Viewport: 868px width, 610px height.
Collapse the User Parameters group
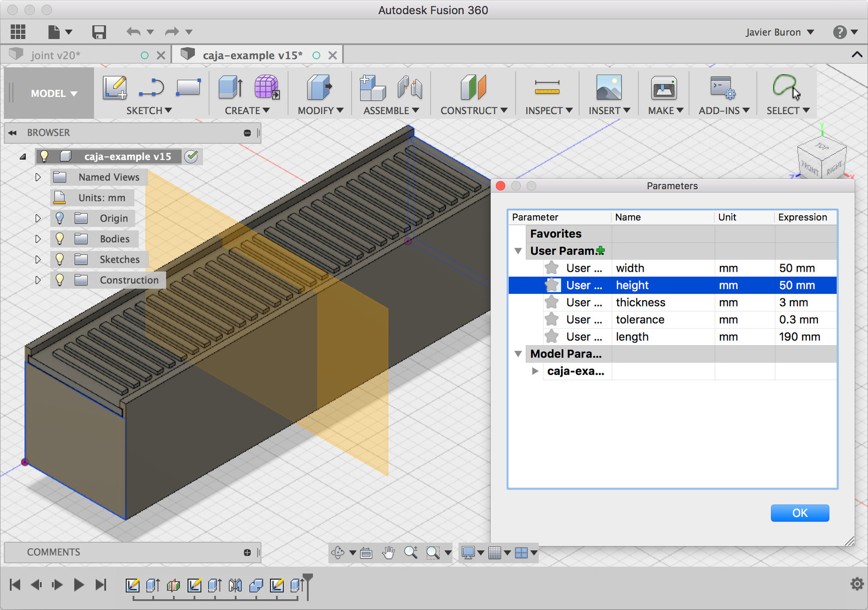(x=518, y=251)
